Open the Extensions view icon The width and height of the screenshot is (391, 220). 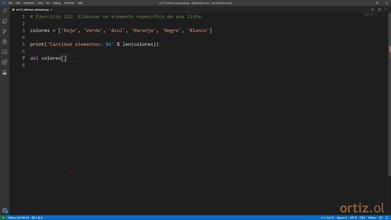[x=5, y=62]
